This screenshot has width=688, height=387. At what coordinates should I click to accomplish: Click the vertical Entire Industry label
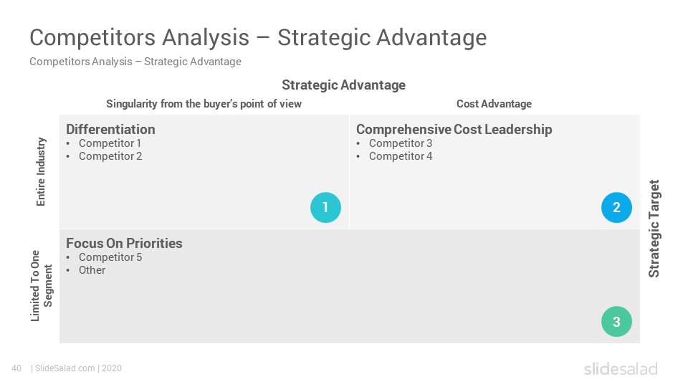40,171
